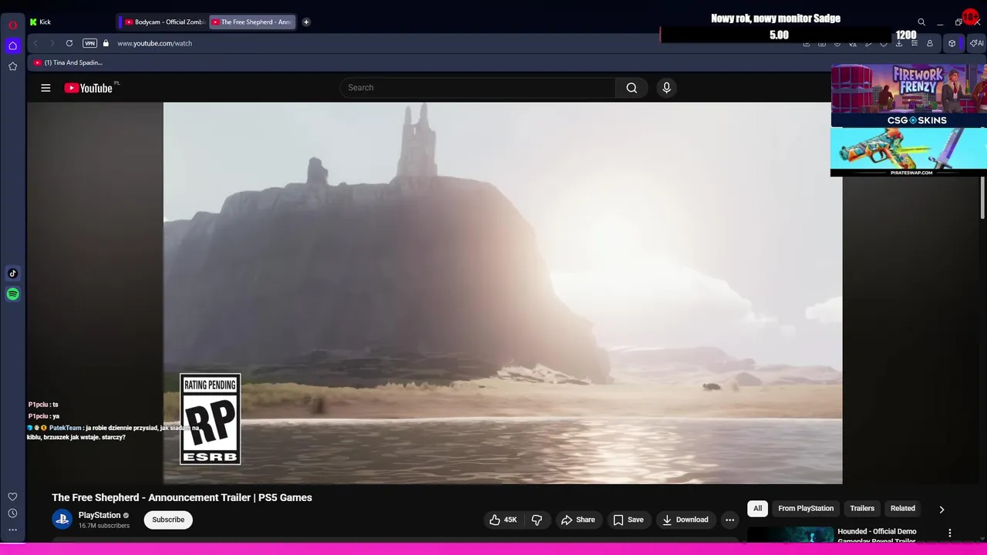Click the address bar URL
The height and width of the screenshot is (555, 987).
click(x=154, y=43)
